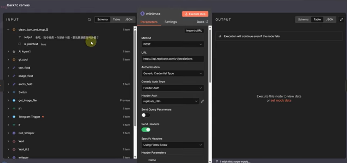347x163 pixels.
Task: Disable the Send Headers toggle
Action: click(146, 130)
